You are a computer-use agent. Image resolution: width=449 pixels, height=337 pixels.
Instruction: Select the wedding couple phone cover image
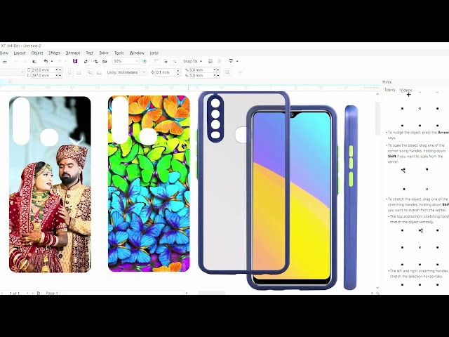50,184
